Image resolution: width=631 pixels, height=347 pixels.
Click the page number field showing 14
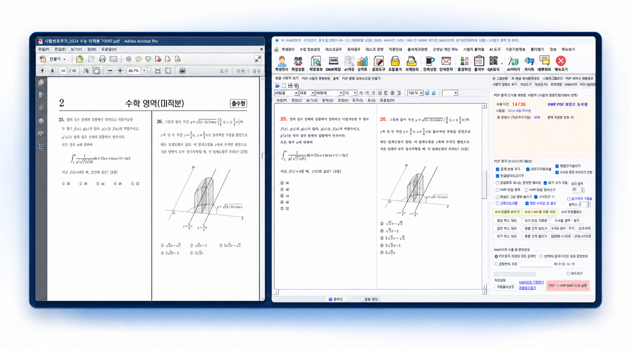(63, 71)
